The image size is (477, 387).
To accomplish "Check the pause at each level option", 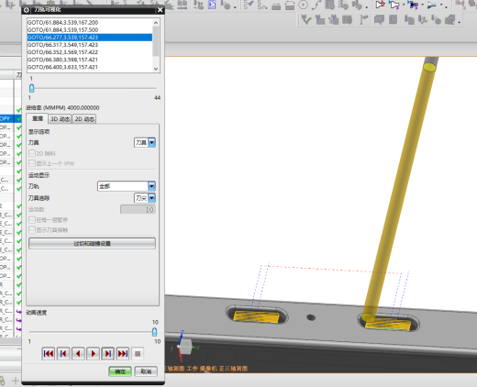I will [x=32, y=220].
